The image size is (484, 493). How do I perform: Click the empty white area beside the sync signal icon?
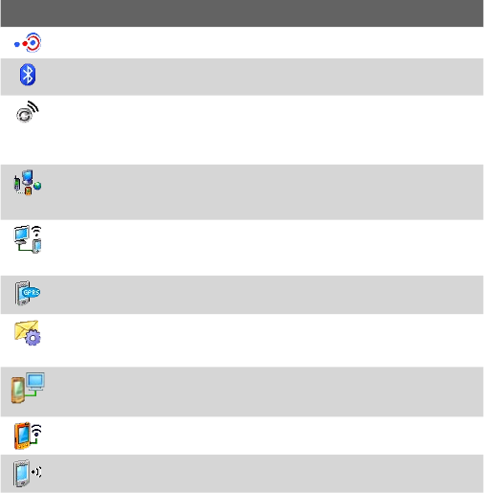265,130
